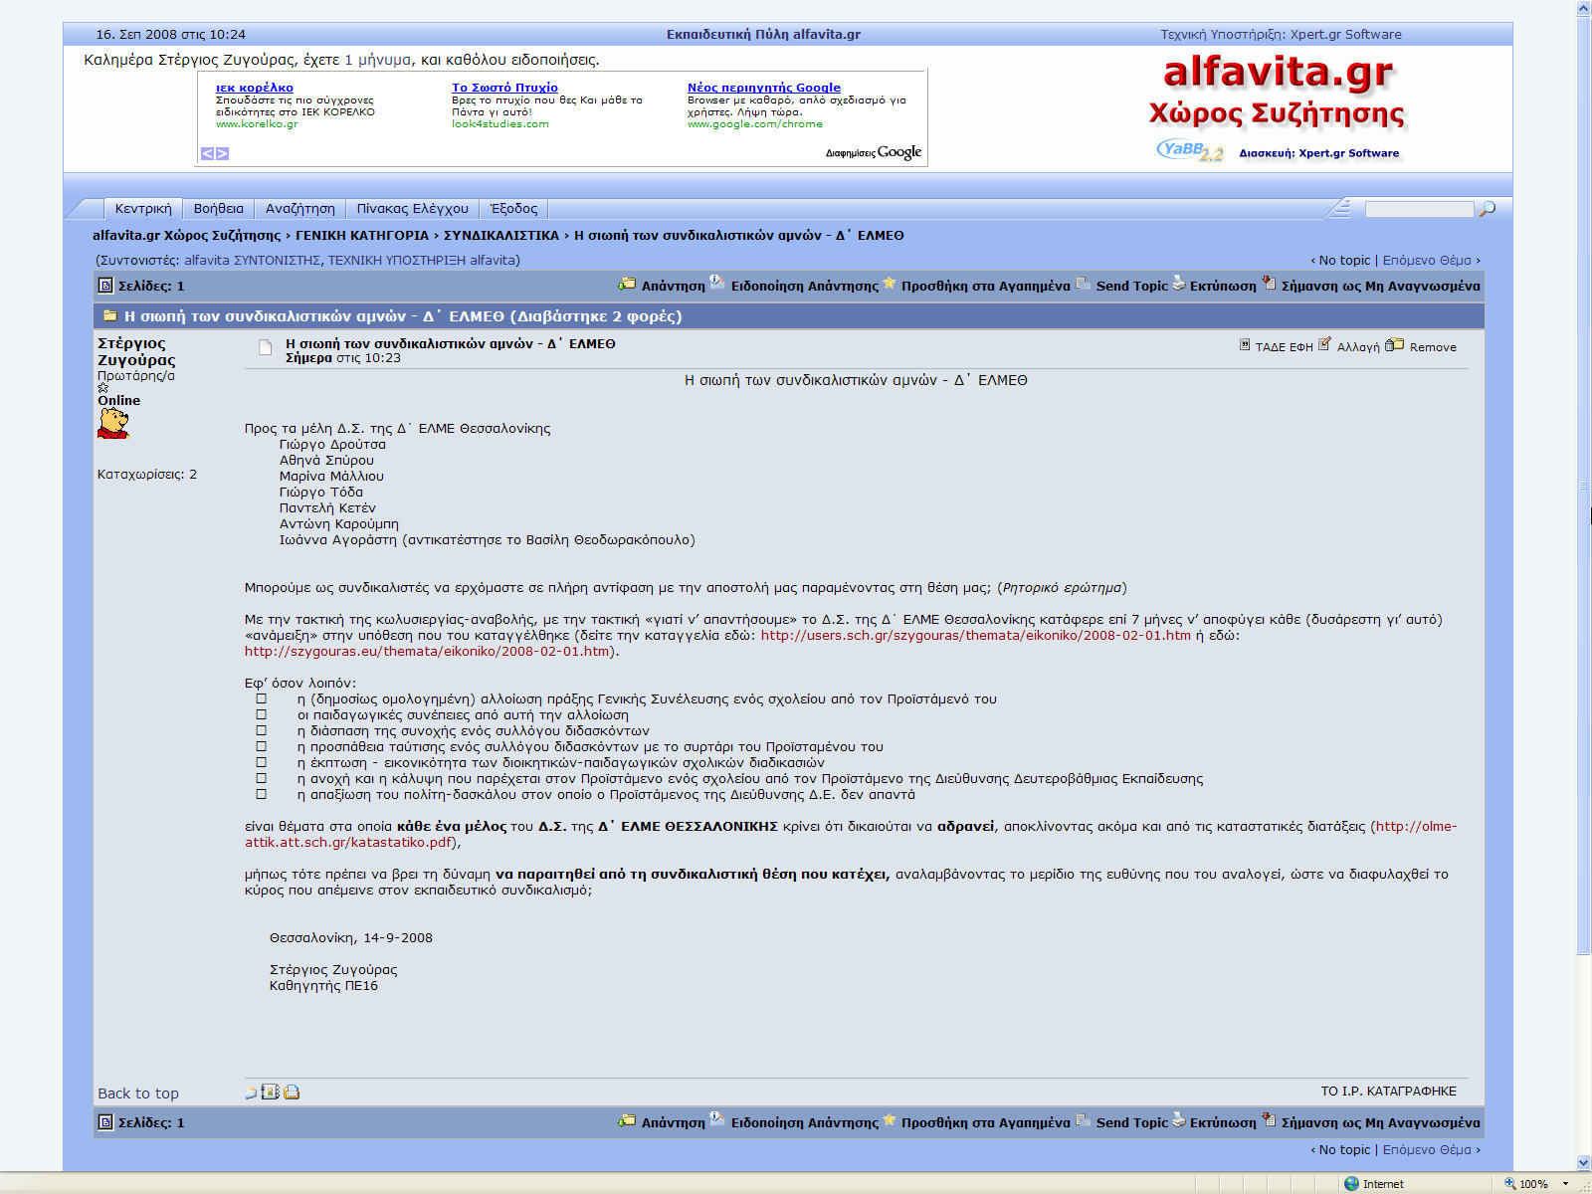This screenshot has height=1194, width=1592.
Task: Open the Κεντρική tab
Action: 142,209
